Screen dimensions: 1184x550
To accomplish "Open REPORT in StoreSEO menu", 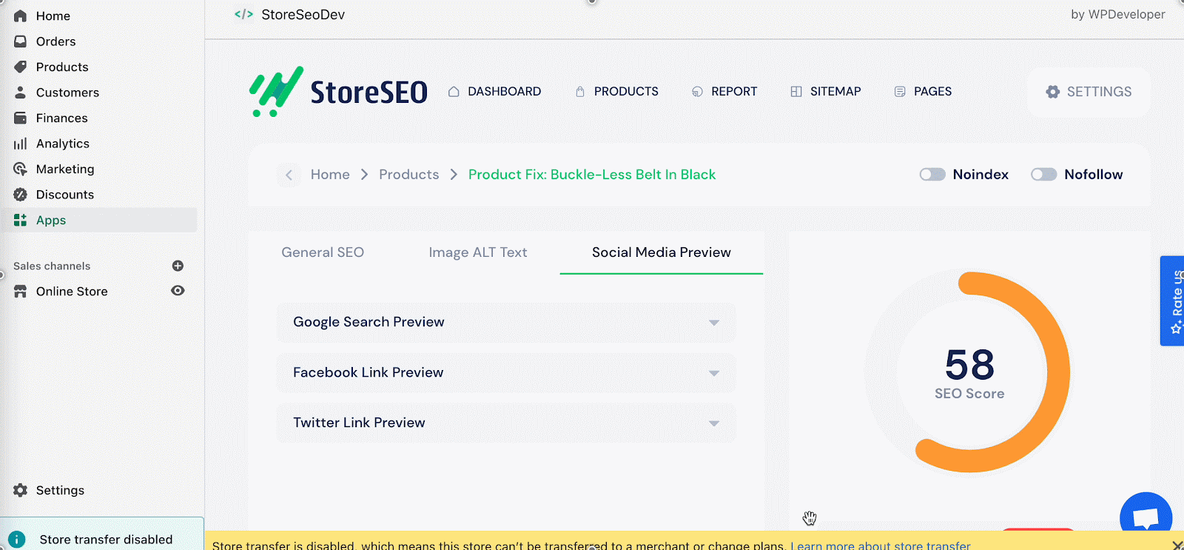I will tap(734, 92).
